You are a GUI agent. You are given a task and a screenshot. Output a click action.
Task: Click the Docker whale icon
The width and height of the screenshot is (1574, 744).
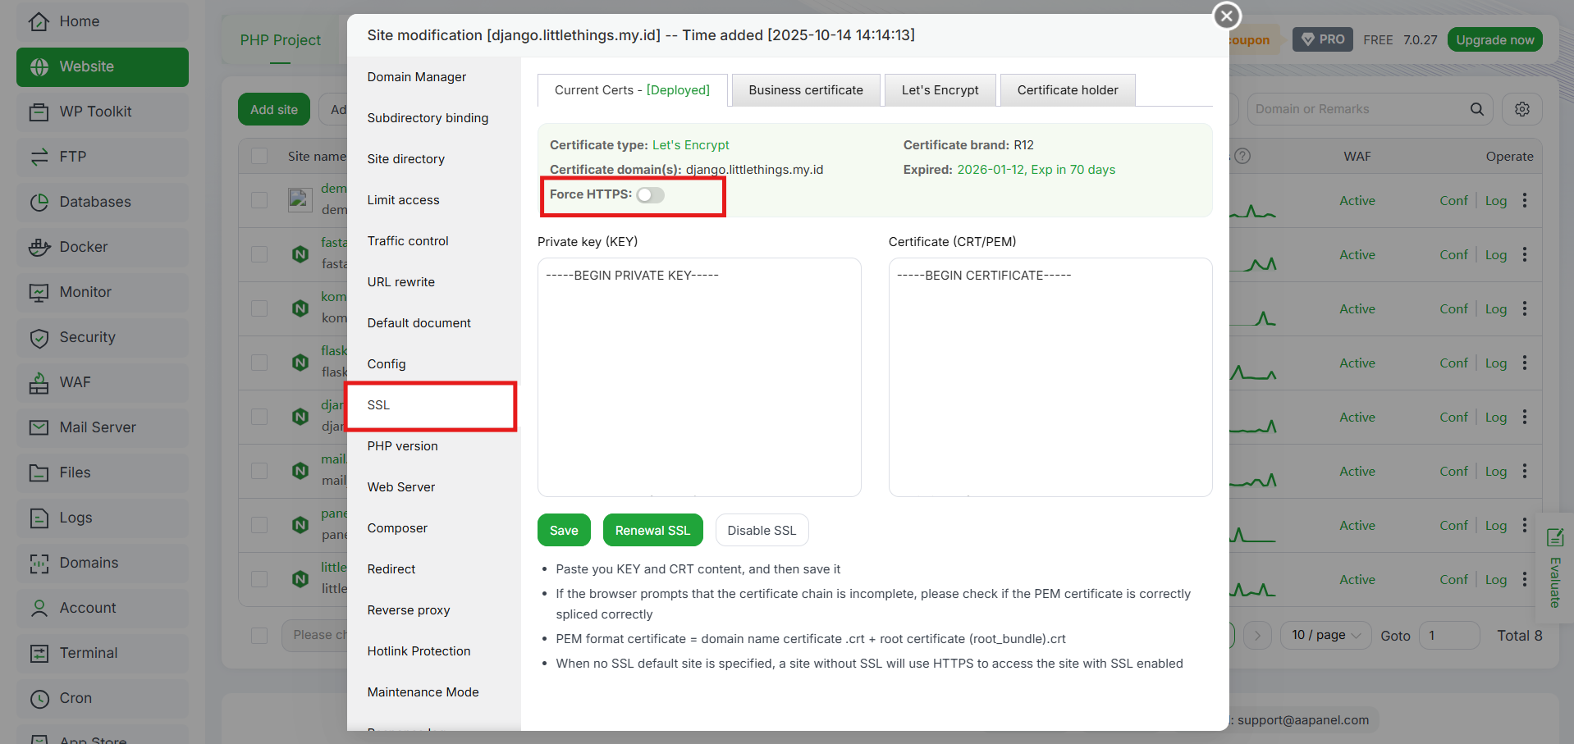point(39,247)
